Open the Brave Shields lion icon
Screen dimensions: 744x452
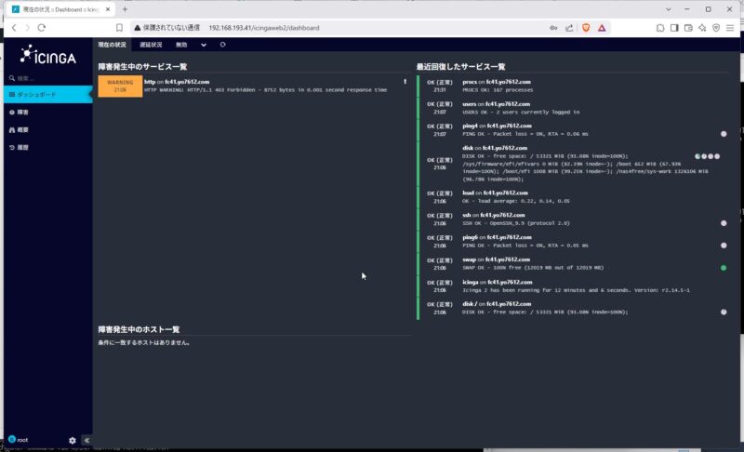[586, 28]
